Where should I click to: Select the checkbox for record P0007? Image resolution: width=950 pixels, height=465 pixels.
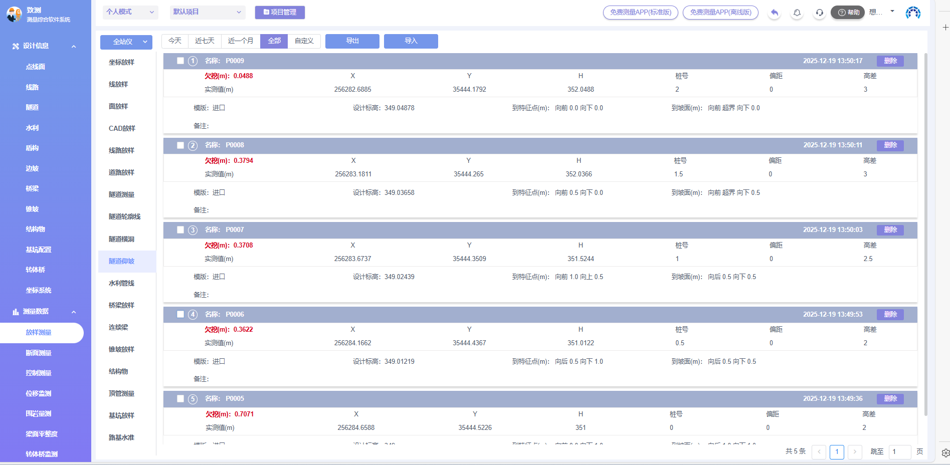(180, 230)
